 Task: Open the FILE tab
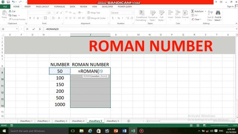tap(5, 7)
